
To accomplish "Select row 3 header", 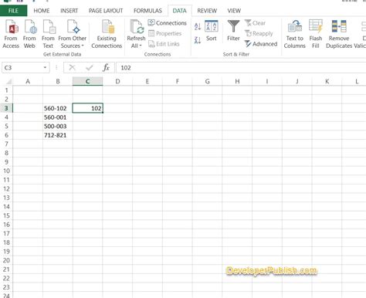I will pos(6,108).
